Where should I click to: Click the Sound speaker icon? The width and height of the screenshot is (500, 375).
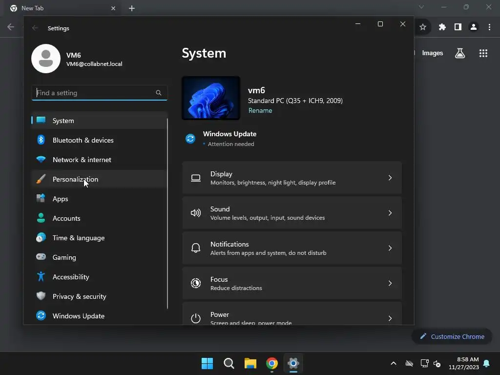tap(196, 213)
